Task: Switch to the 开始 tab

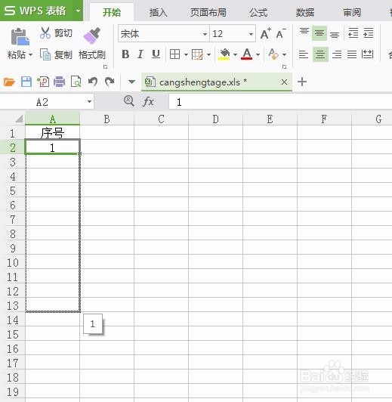Action: pyautogui.click(x=112, y=12)
